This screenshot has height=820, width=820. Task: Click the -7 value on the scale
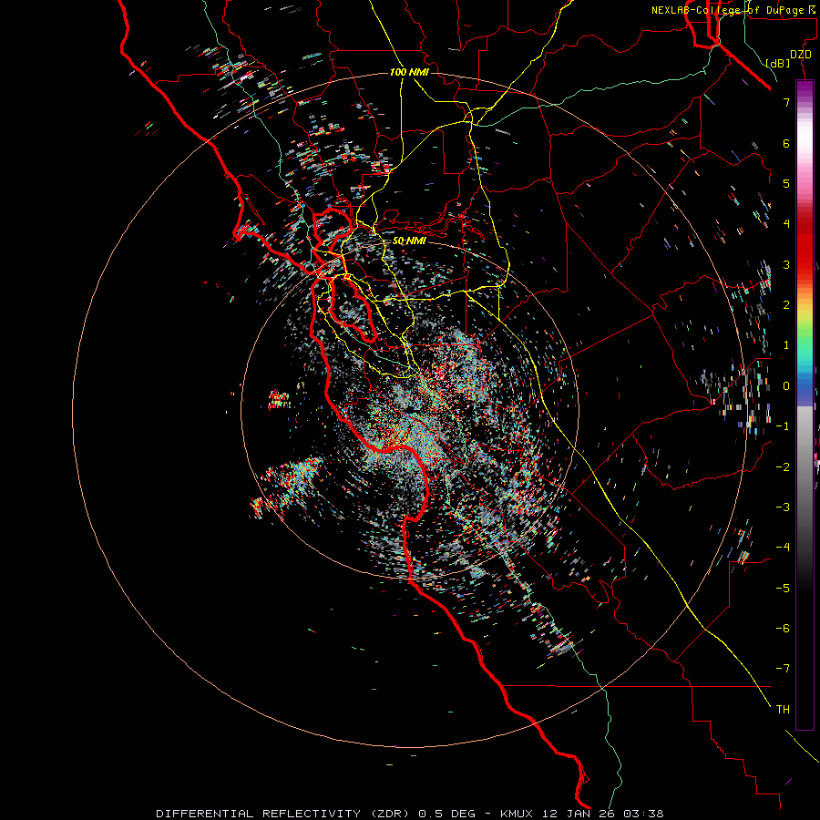click(x=783, y=669)
